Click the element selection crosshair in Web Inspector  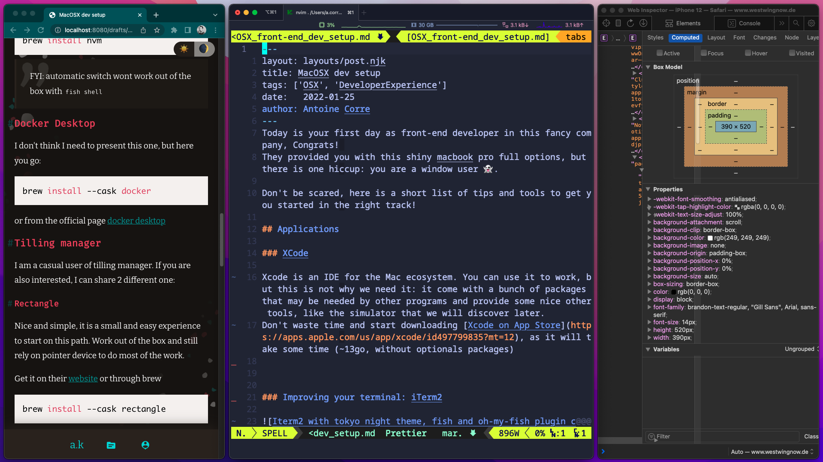pos(606,23)
